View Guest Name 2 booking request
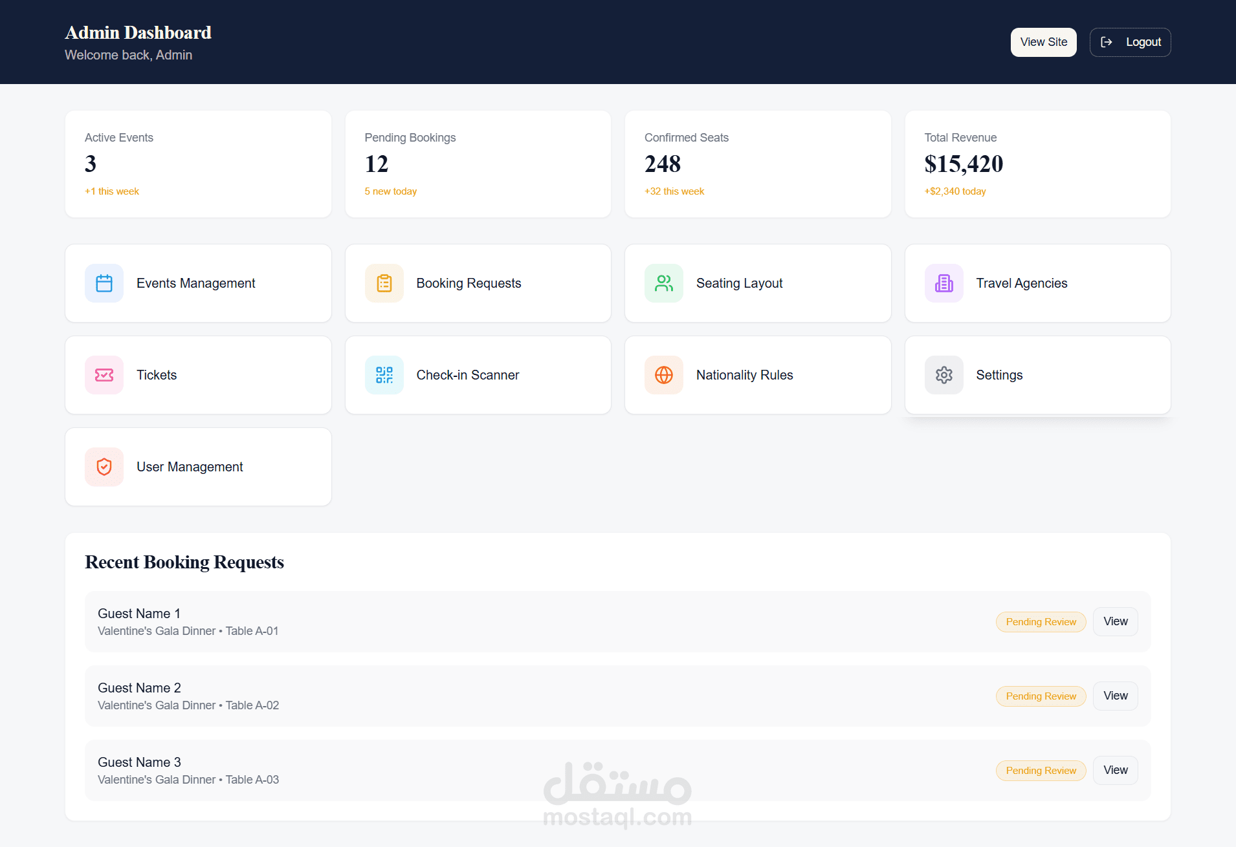This screenshot has height=847, width=1236. click(x=1116, y=696)
